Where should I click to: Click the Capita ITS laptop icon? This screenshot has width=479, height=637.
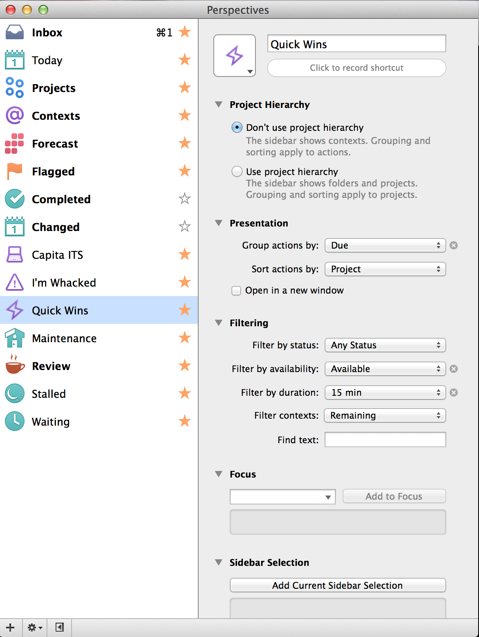[15, 254]
